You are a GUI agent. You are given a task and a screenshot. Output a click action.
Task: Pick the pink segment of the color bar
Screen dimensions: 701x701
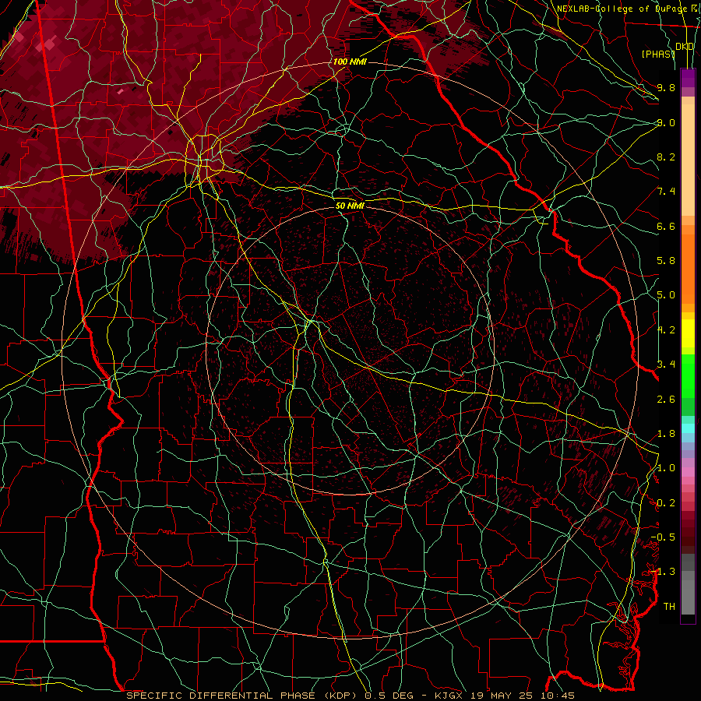(x=688, y=472)
